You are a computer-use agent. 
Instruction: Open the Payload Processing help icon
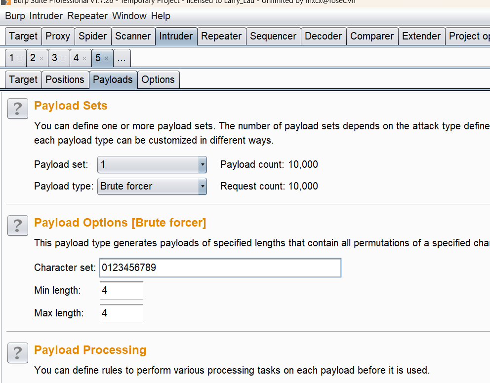pos(18,353)
